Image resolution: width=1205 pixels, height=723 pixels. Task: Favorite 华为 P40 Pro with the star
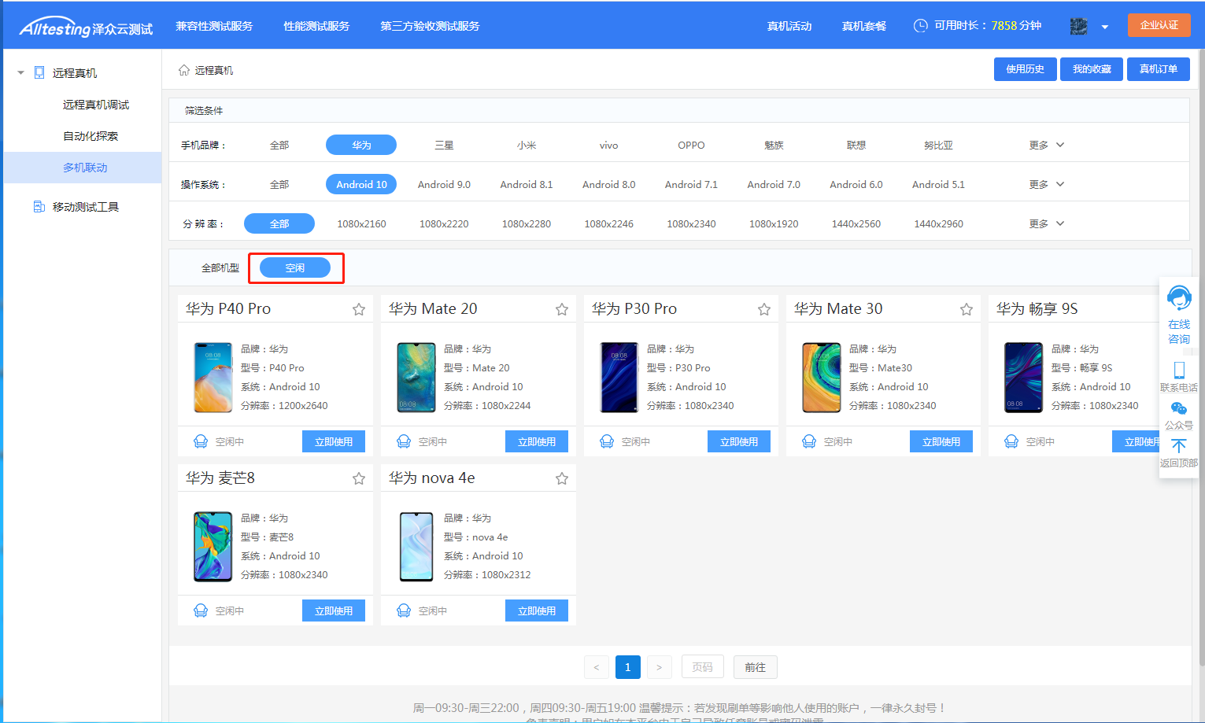pyautogui.click(x=359, y=309)
